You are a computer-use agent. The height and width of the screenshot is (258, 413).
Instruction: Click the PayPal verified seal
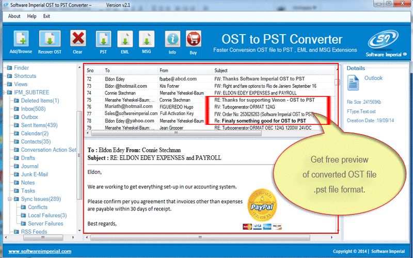pyautogui.click(x=262, y=205)
